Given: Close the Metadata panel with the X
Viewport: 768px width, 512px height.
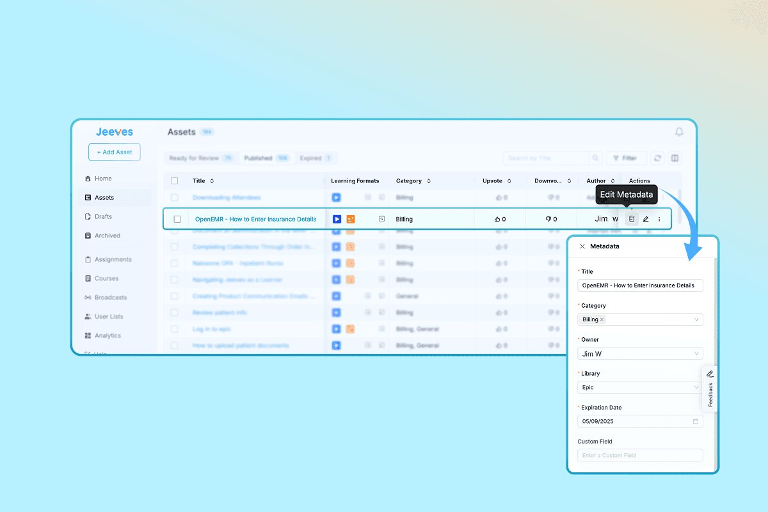Looking at the screenshot, I should [x=582, y=246].
